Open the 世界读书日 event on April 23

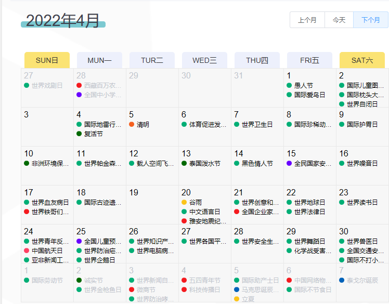click(362, 202)
